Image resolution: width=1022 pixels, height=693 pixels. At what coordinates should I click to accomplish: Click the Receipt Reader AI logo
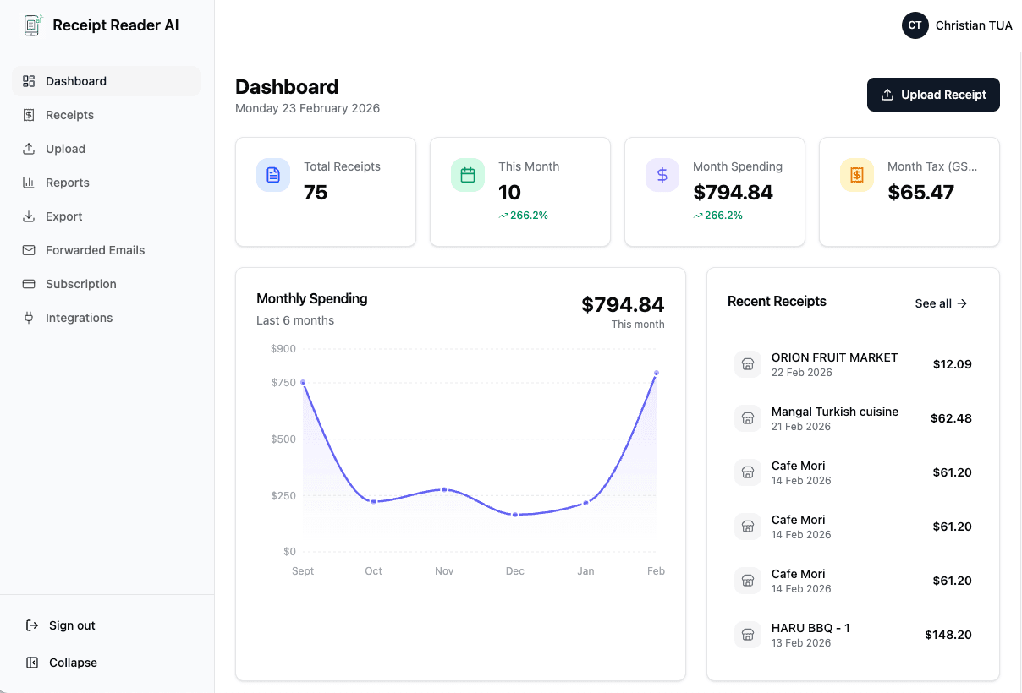click(x=32, y=25)
